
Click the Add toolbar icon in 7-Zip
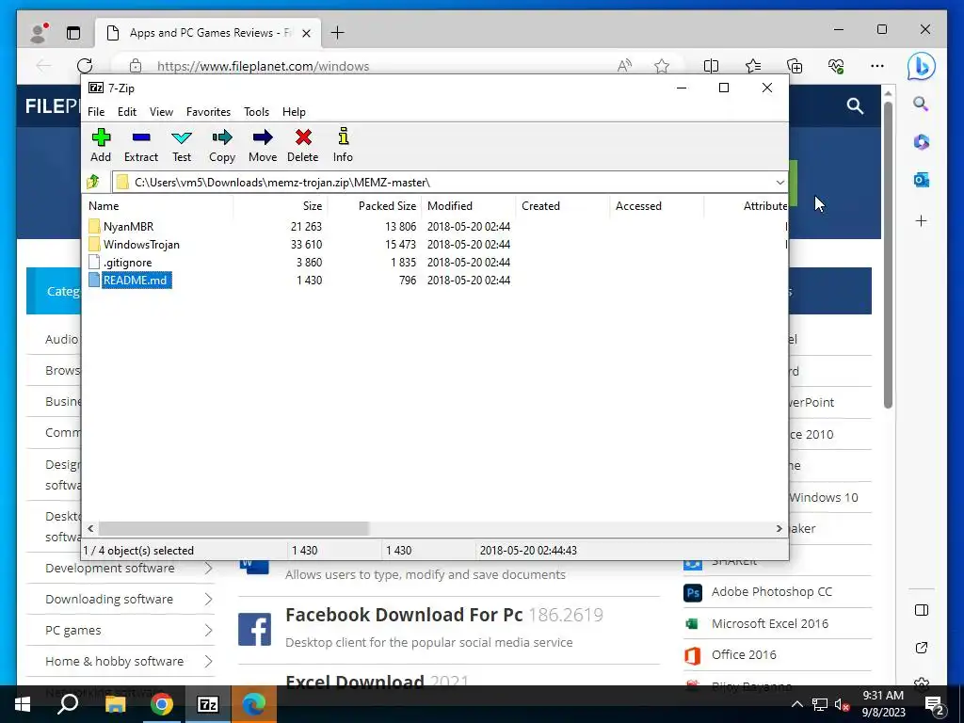(x=101, y=145)
